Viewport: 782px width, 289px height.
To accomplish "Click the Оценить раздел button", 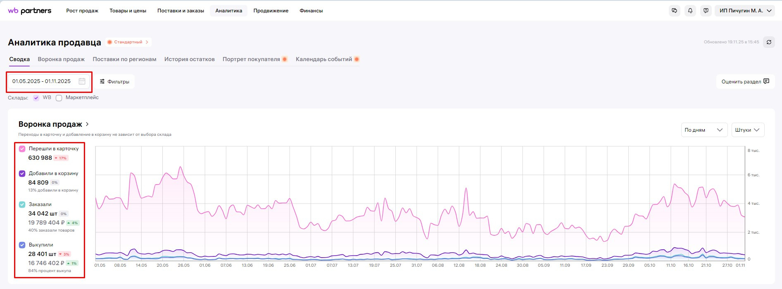I will [745, 82].
